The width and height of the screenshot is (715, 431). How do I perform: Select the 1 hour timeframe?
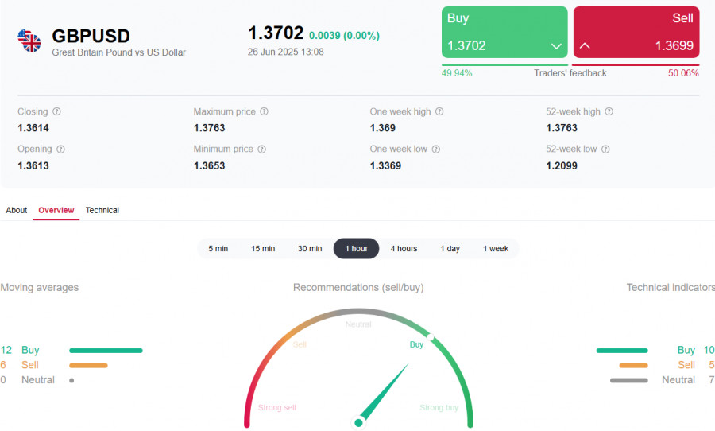(x=356, y=248)
